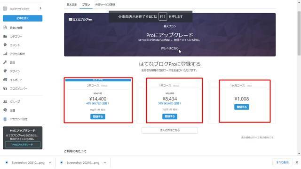Open アカウント設定 in the sidebar menu
This screenshot has width=301, height=169.
[19, 119]
